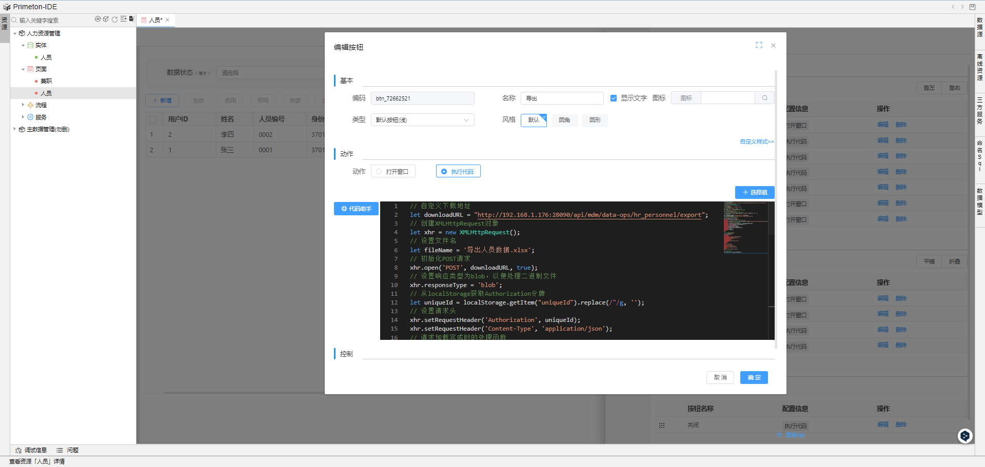Click the 确定 button in the dialog

point(754,377)
